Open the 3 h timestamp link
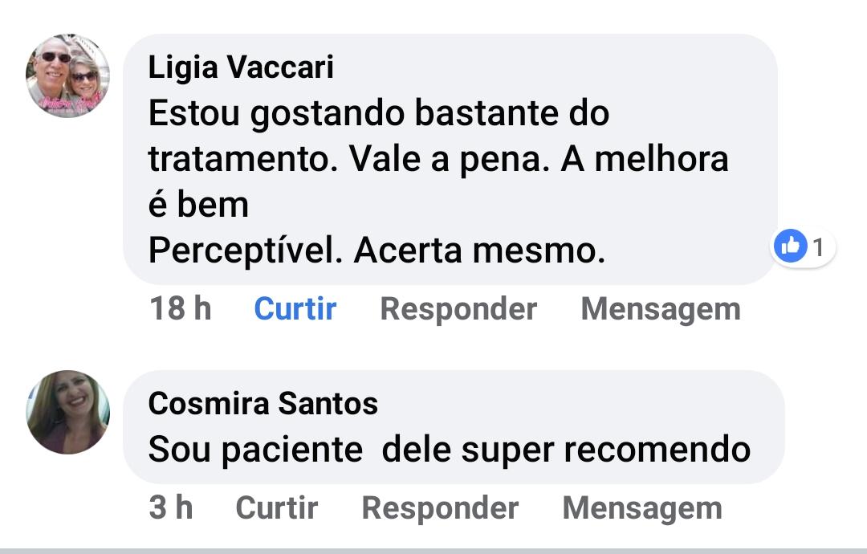Image resolution: width=867 pixels, height=554 pixels. click(171, 507)
